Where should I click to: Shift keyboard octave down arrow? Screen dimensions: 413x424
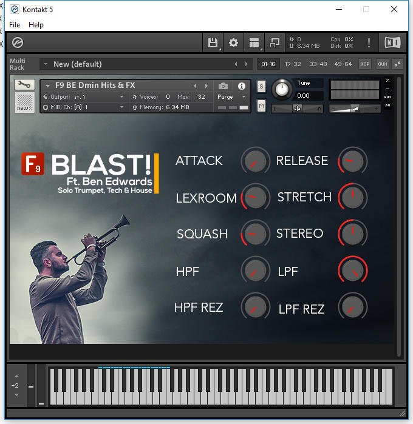pyautogui.click(x=16, y=395)
